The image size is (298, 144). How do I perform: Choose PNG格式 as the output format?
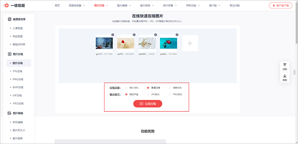(x=170, y=94)
